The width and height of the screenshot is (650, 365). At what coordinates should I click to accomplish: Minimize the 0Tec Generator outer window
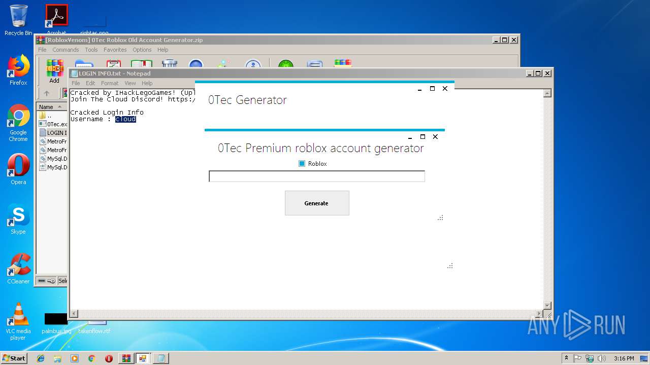(419, 89)
